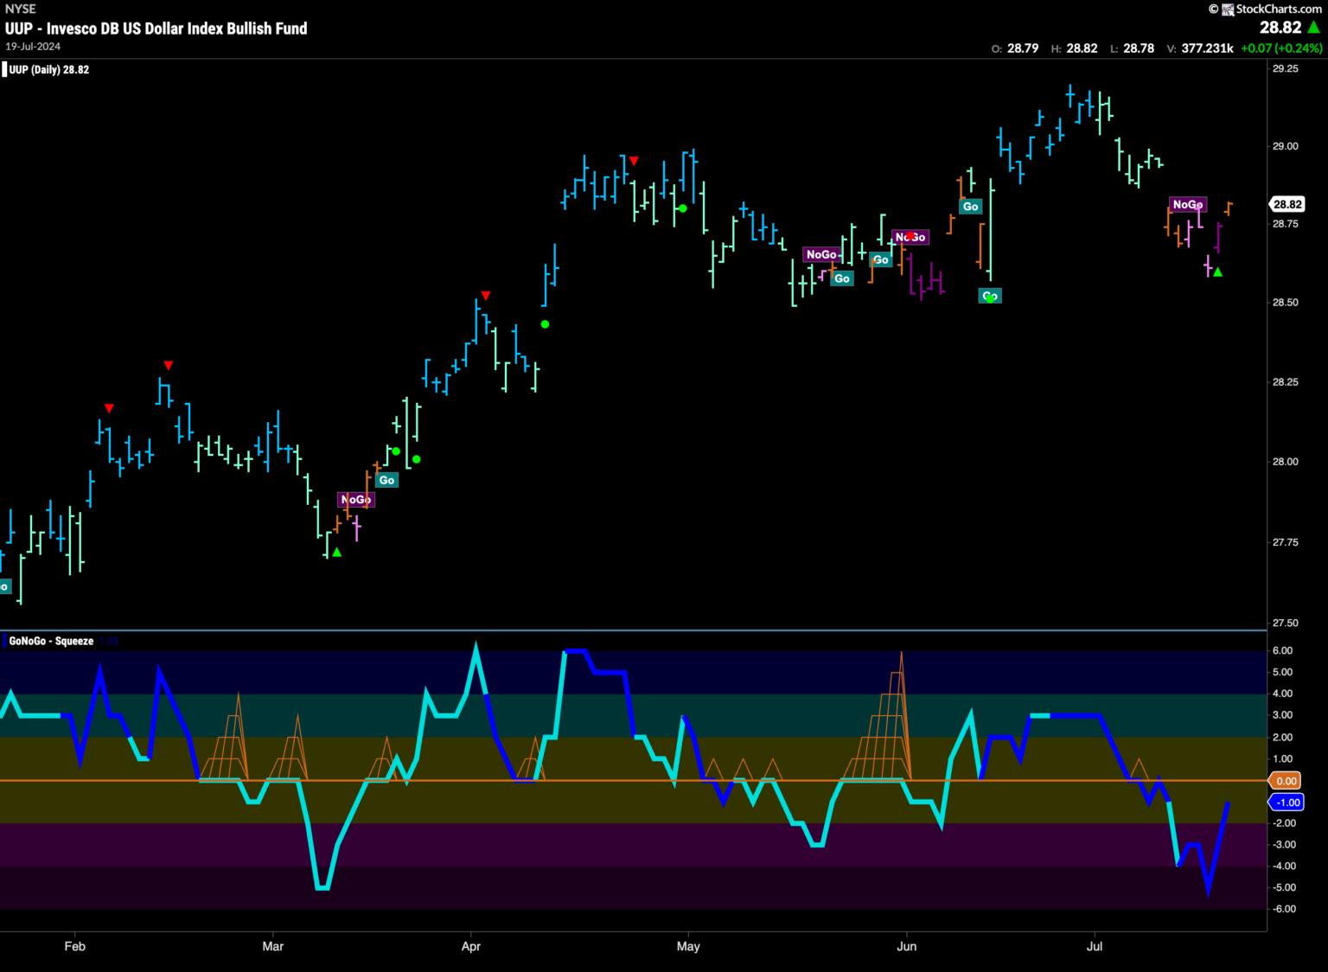Viewport: 1328px width, 972px height.
Task: Click the orange 0.00 axis label
Action: [1286, 781]
